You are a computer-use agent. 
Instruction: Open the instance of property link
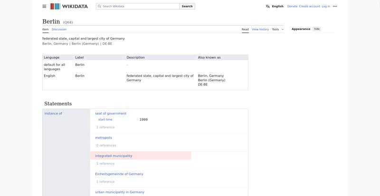(x=53, y=113)
